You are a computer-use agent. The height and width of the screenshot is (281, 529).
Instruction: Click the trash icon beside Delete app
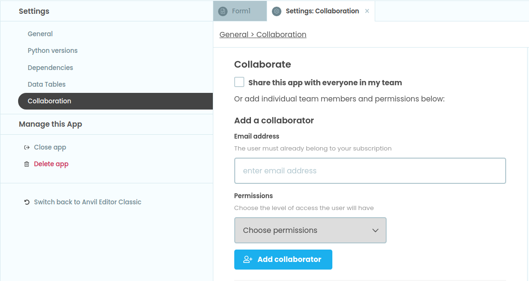pos(27,164)
